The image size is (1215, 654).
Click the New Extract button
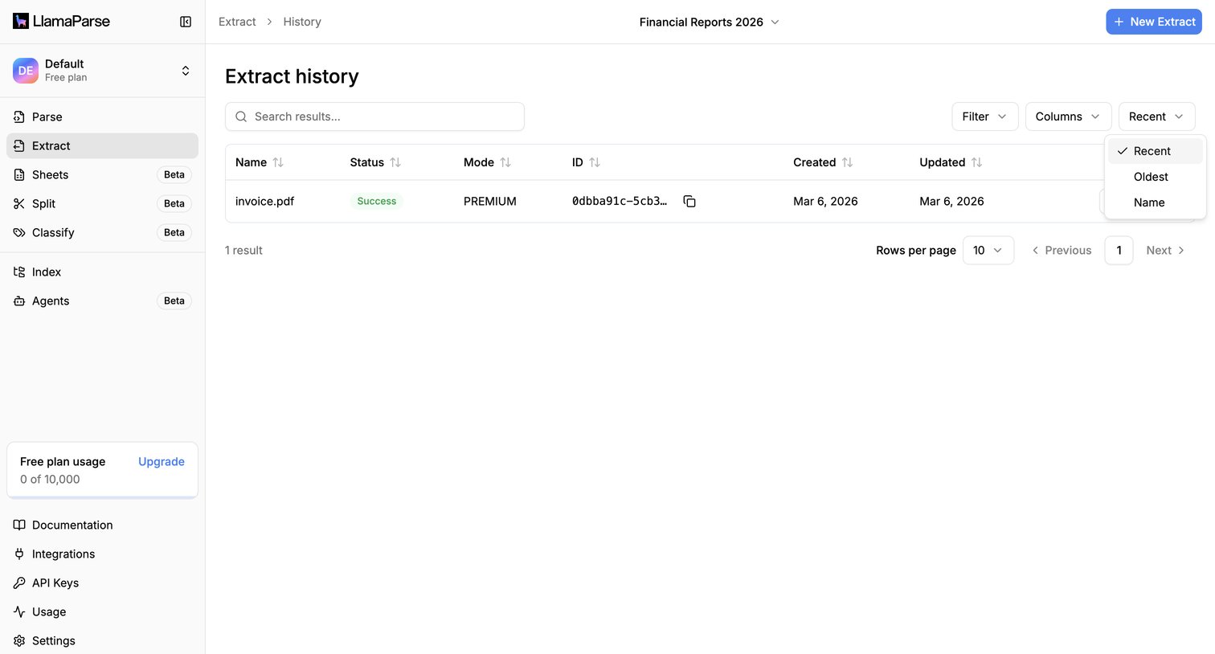[x=1154, y=22]
